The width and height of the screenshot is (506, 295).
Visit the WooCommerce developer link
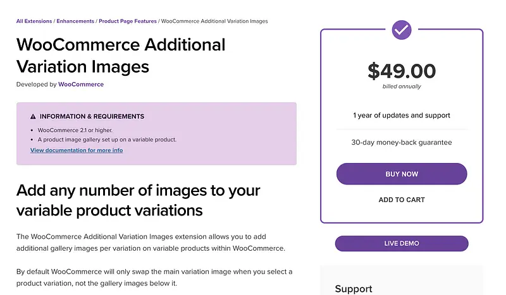[x=81, y=84]
